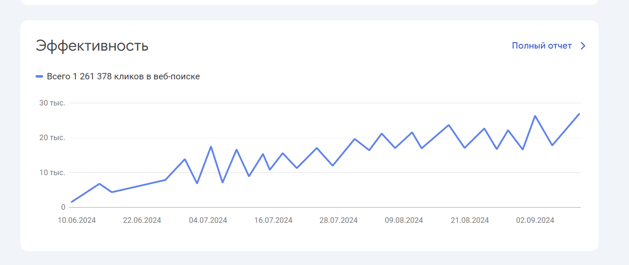Viewport: 629px width, 265px height.
Task: Click the 21.08.2024 date axis label
Action: tap(470, 220)
